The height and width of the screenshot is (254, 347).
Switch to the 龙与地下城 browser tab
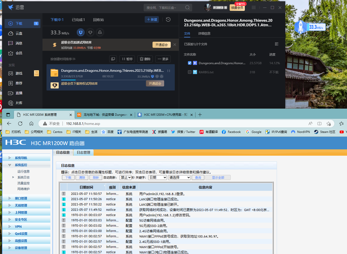[x=105, y=115]
